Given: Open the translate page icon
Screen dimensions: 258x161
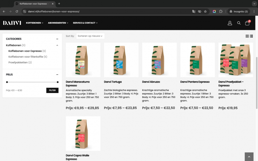Looking at the screenshot, I should [x=194, y=12].
